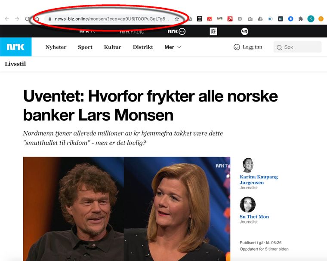
Task: Go to NRK home via blue logo
Action: 15,47
